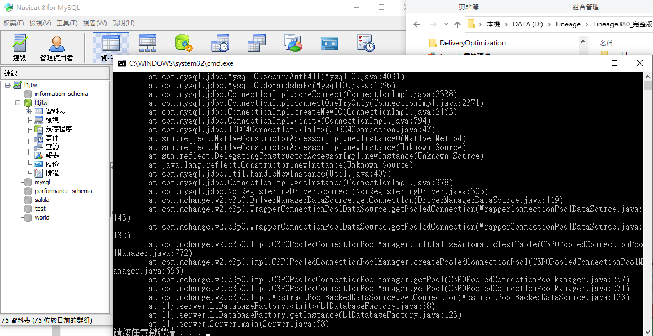This screenshot has width=653, height=336.
Task: Open stored procedure toolbar icon with gear database
Action: click(x=183, y=43)
